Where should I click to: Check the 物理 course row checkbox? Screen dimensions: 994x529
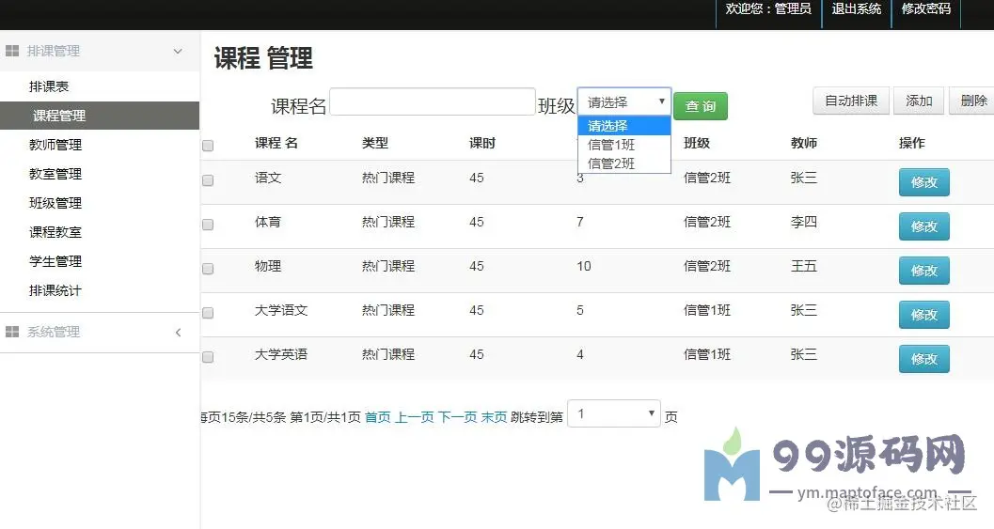click(208, 269)
